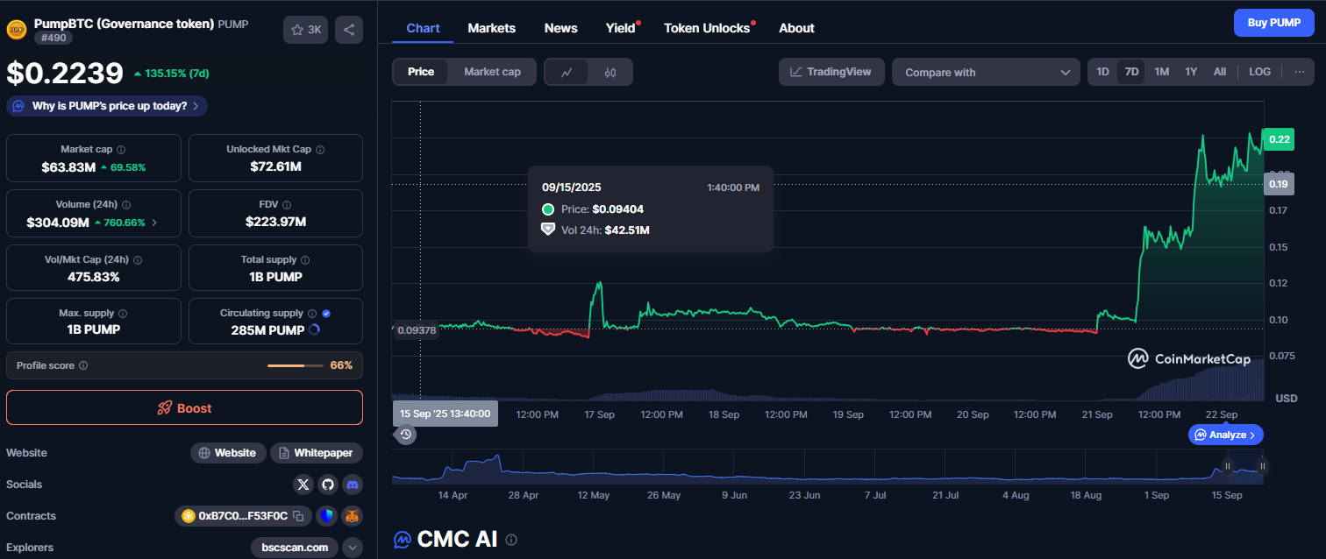Set the chart range to 7D
Image resolution: width=1326 pixels, height=559 pixels.
click(1132, 72)
